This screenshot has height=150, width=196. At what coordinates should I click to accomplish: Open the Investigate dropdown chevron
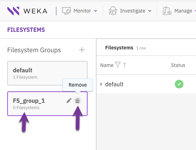150,11
